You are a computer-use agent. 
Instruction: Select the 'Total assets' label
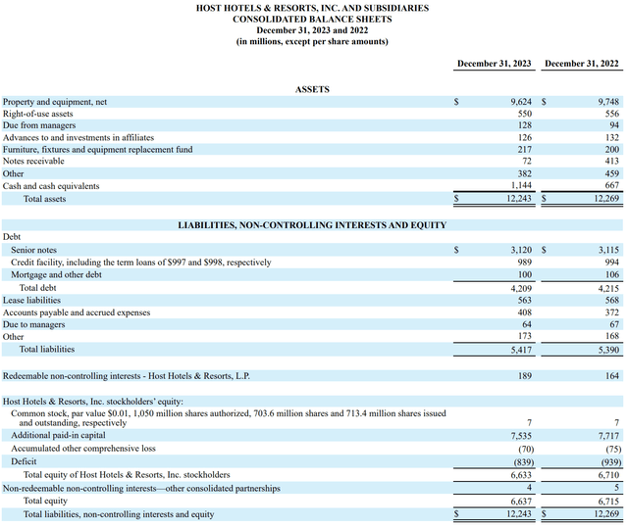pos(44,199)
